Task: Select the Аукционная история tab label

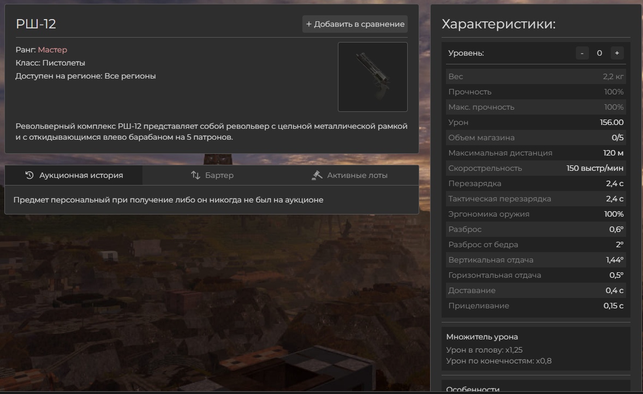Action: 81,175
